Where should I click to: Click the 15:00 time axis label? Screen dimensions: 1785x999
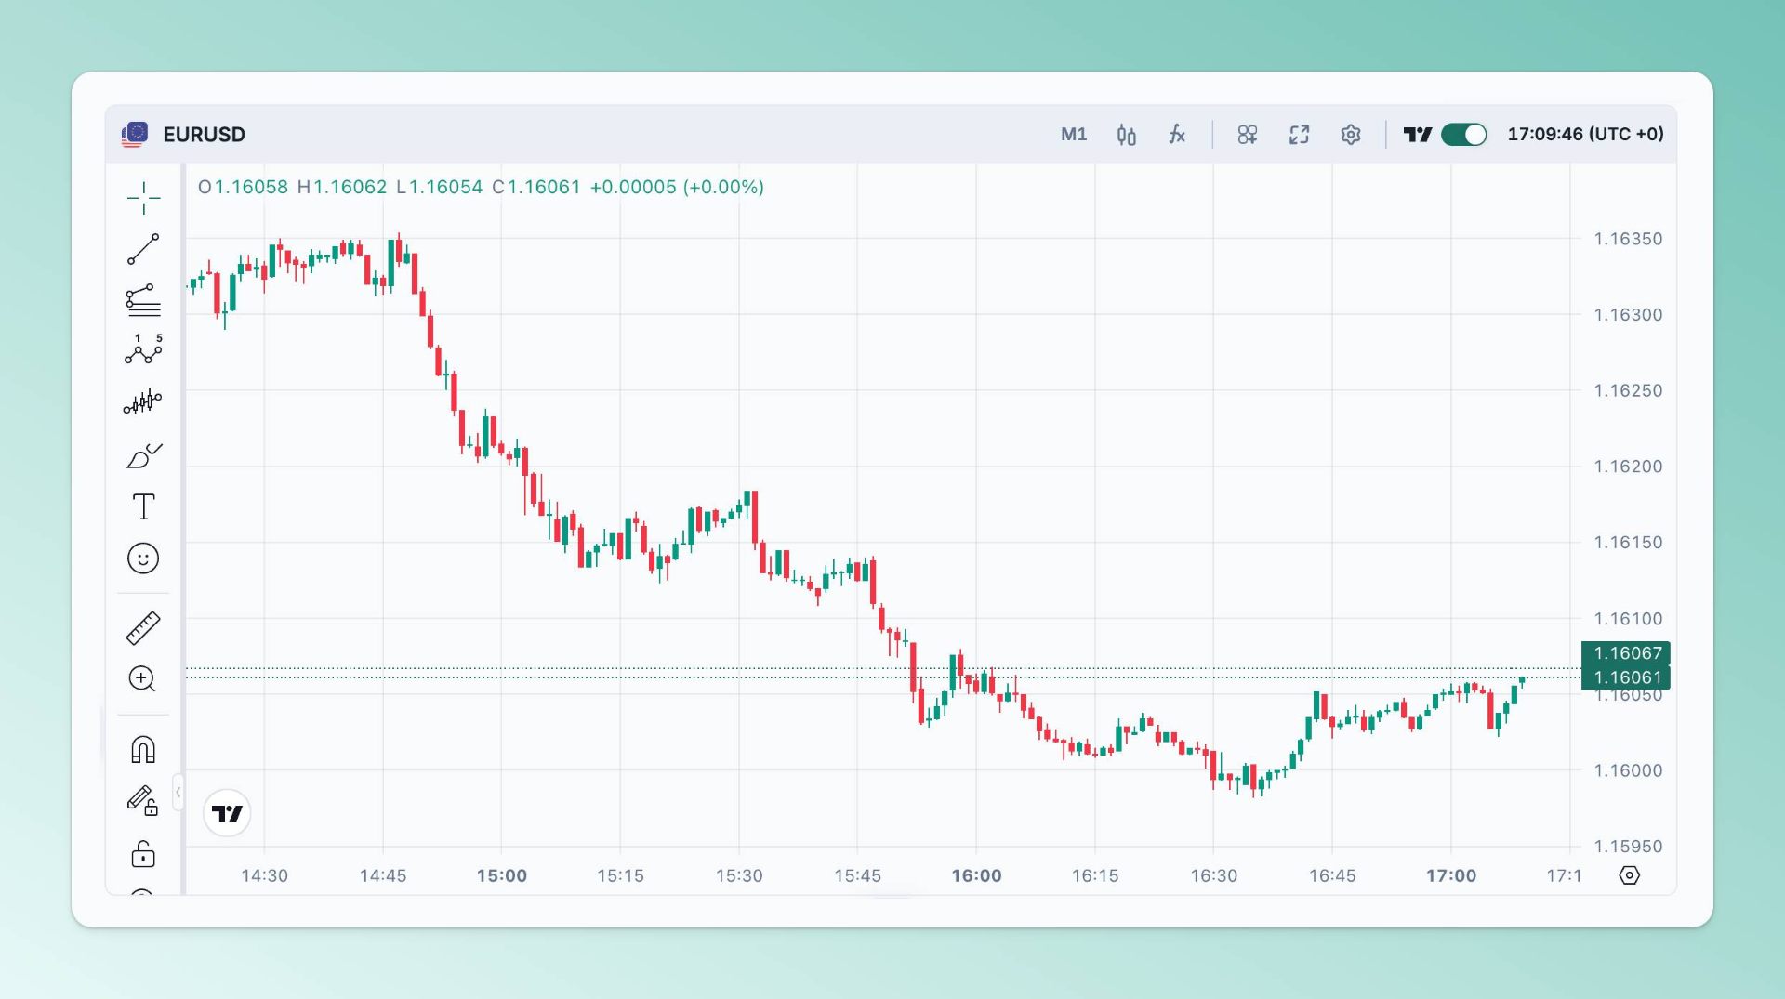point(502,875)
